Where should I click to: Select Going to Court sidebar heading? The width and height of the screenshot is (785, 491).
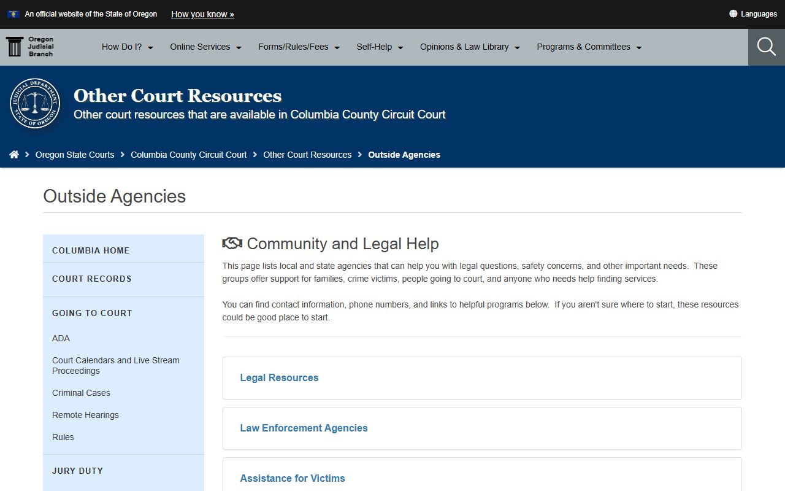point(92,313)
